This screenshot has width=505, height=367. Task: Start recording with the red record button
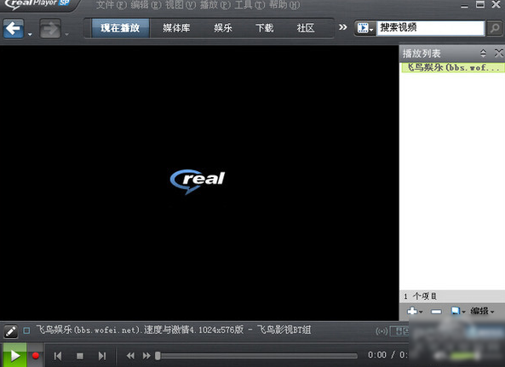[x=36, y=356]
